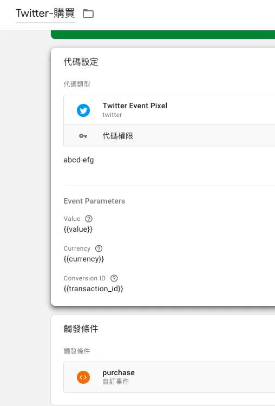Click the Event Parameters section heading

click(x=94, y=201)
